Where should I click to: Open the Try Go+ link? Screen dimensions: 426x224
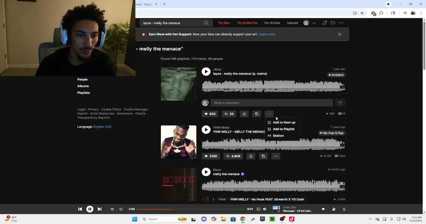(224, 23)
